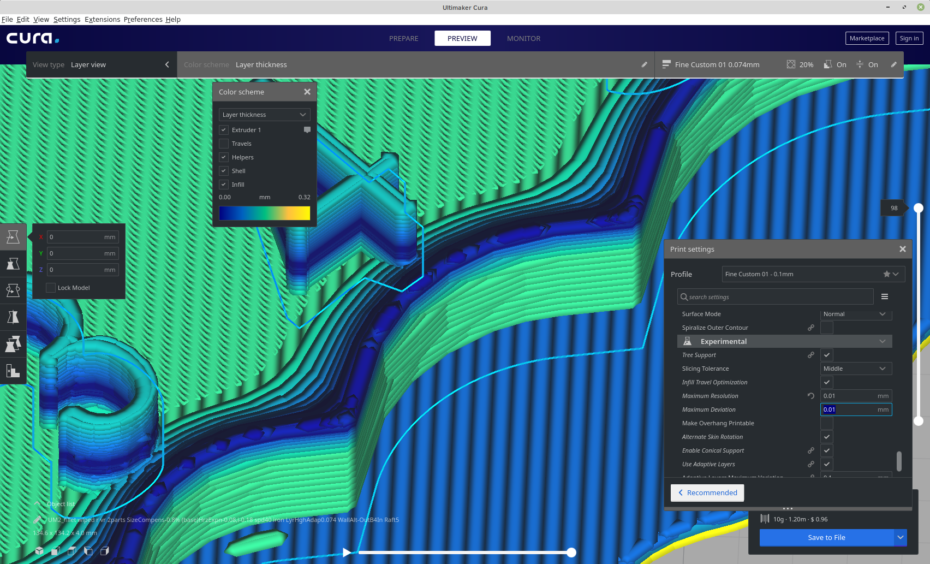Enable Make Overhang Printable checkbox
The width and height of the screenshot is (930, 564).
click(827, 423)
